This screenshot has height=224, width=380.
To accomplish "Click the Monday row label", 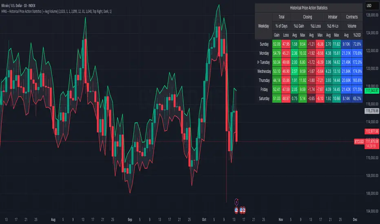I will click(x=264, y=53).
